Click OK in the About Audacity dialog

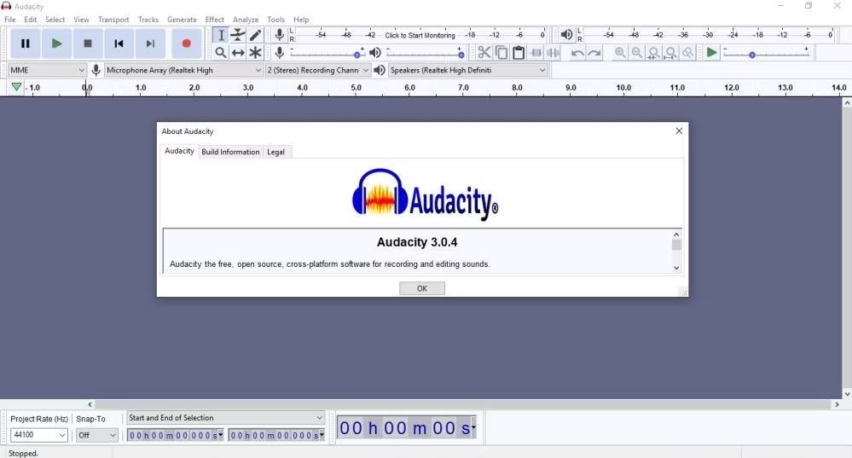(422, 288)
